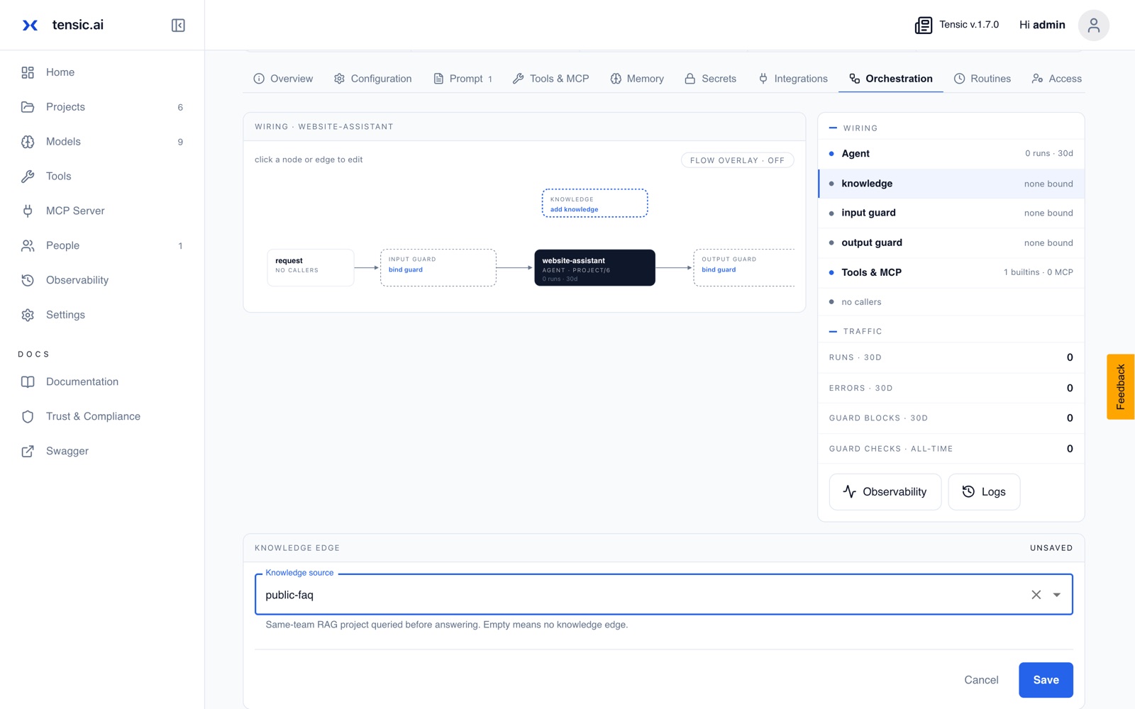Click the GUARD BLOCKS · 30D row

[951, 418]
